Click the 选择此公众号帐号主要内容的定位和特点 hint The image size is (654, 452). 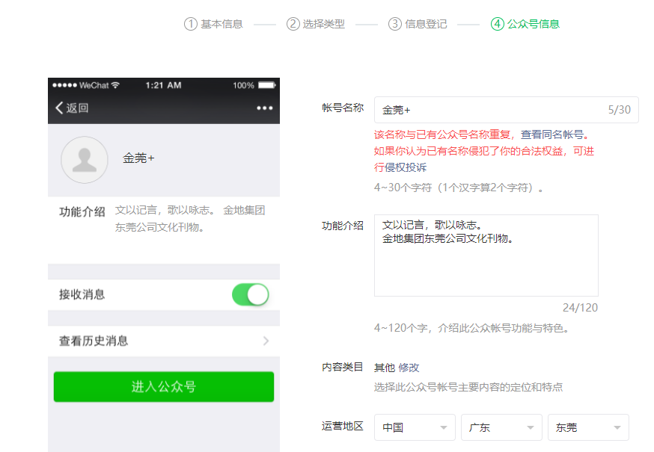(468, 388)
